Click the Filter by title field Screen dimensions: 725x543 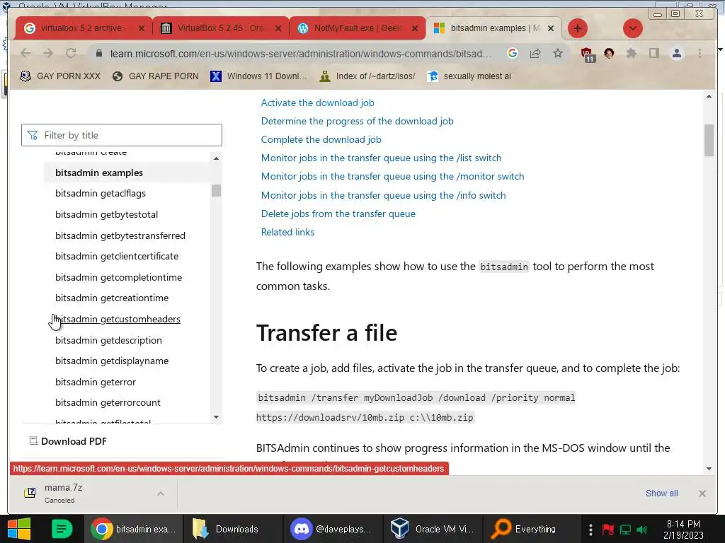click(x=122, y=135)
